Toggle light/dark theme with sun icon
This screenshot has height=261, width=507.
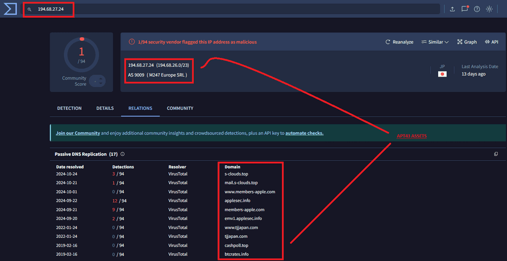coord(489,9)
